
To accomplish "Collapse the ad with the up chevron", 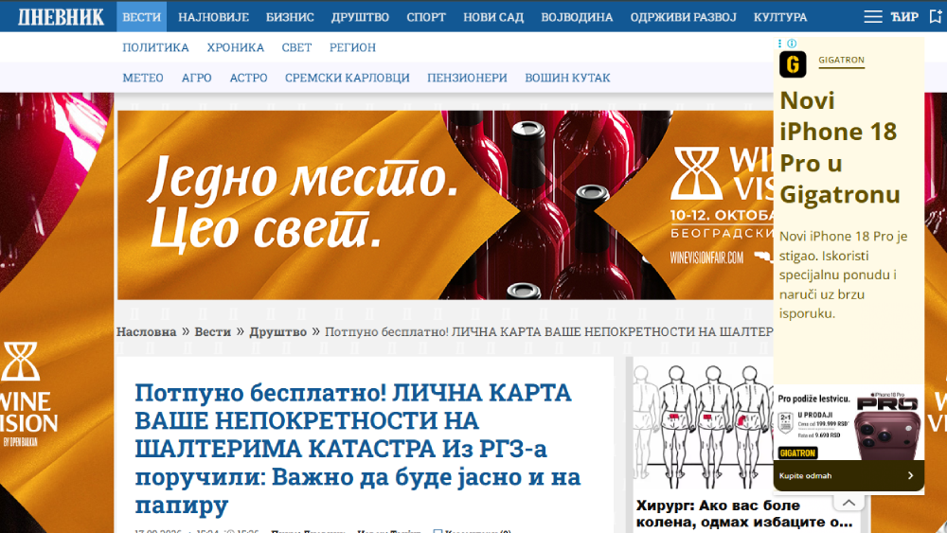I will (x=849, y=503).
